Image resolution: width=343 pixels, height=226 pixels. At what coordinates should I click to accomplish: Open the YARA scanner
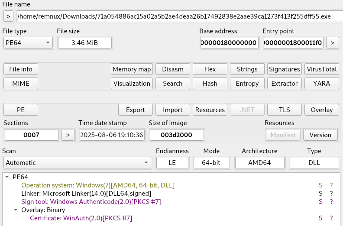coord(322,84)
